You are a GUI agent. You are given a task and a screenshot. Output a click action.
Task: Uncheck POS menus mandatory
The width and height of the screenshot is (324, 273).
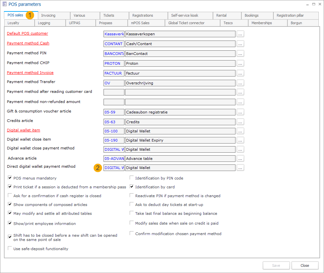pyautogui.click(x=10, y=178)
